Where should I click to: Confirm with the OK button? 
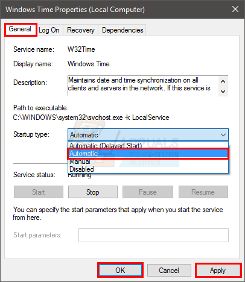coord(120,271)
